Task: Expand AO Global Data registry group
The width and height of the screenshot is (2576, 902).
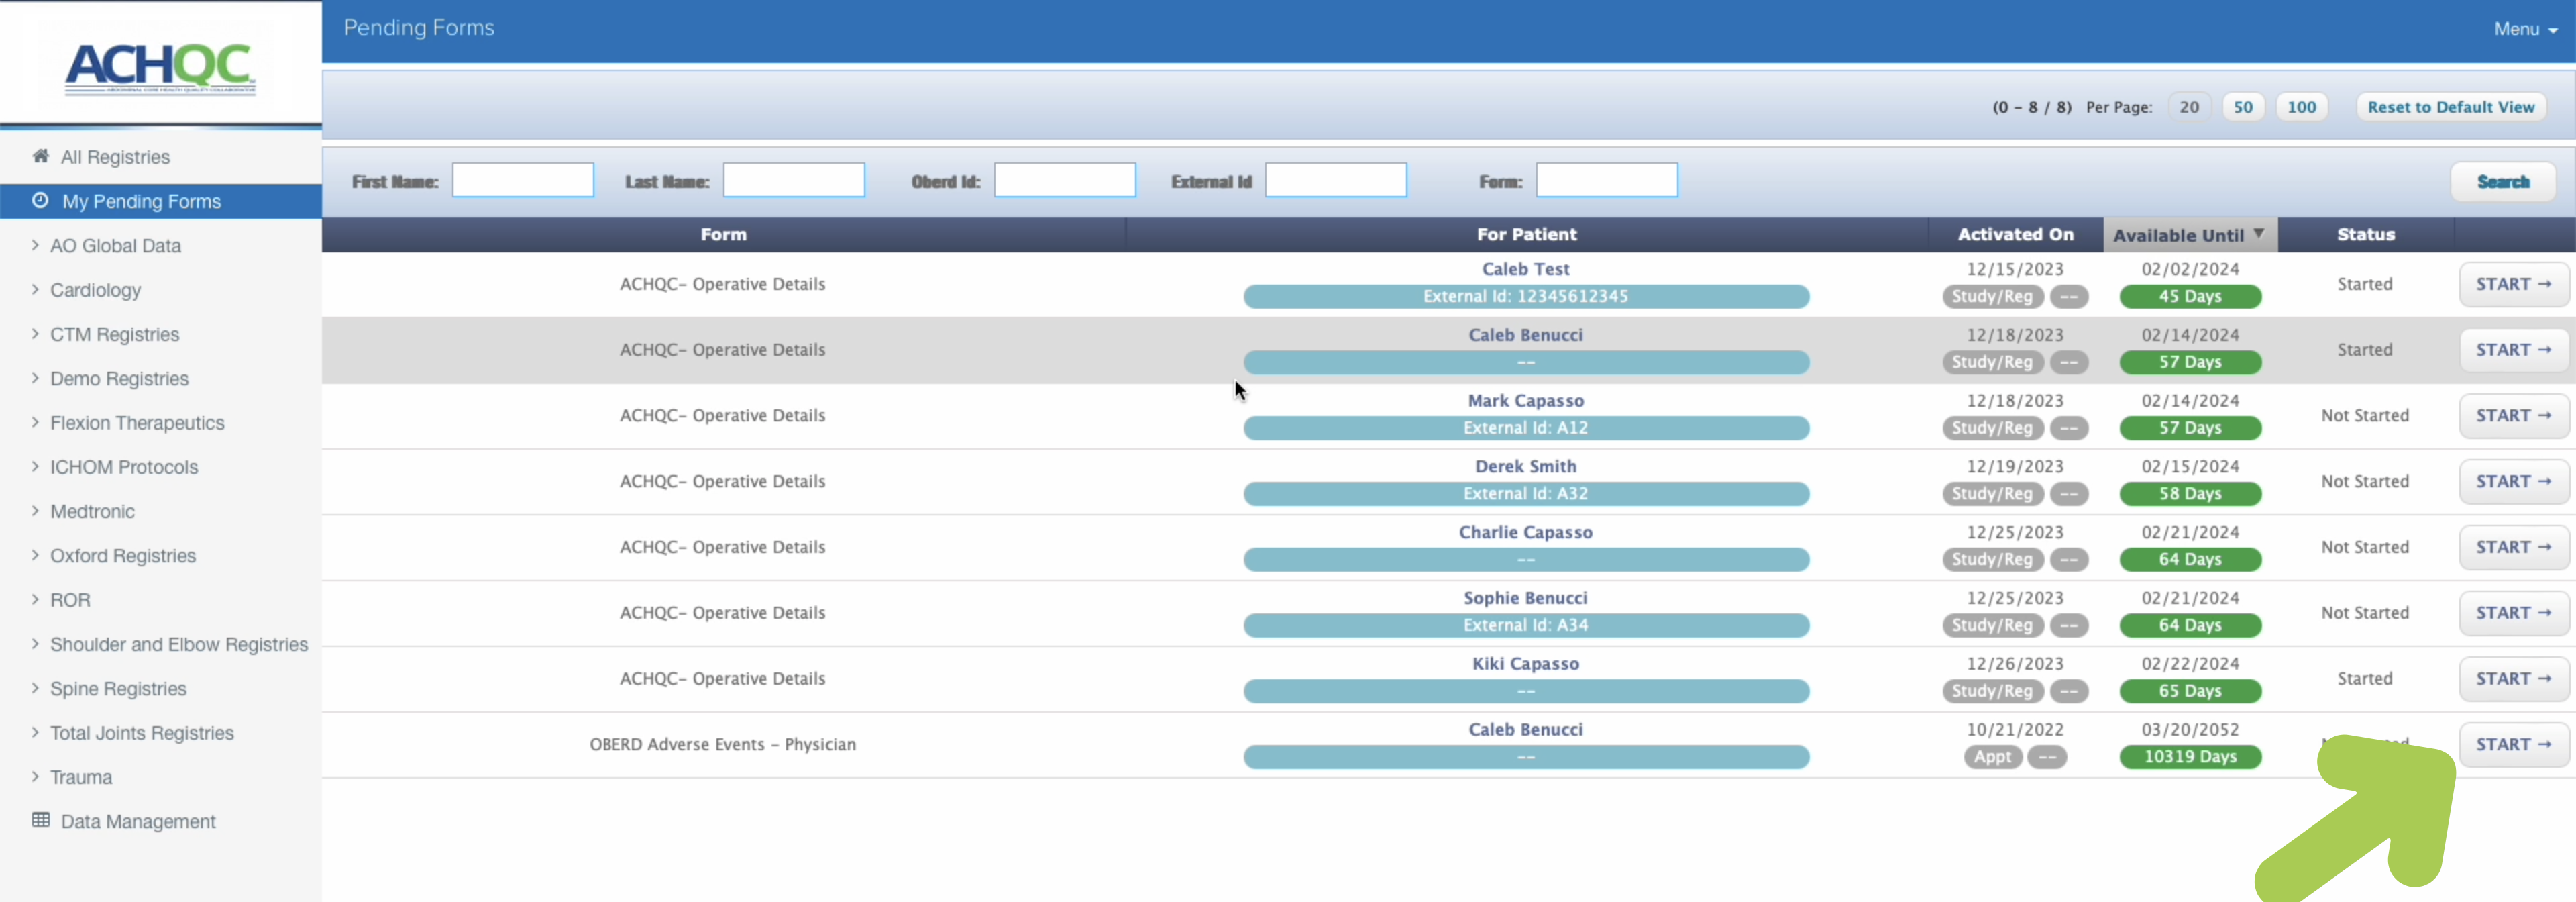Action: (x=115, y=245)
